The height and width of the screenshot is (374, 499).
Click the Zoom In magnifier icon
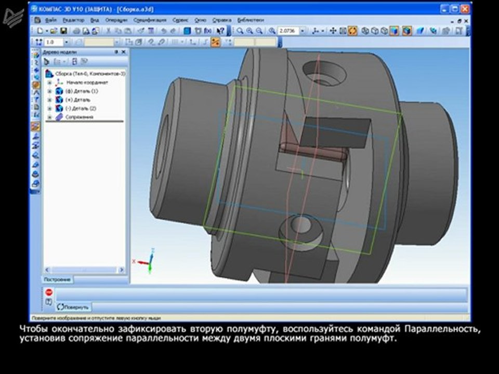click(x=249, y=31)
